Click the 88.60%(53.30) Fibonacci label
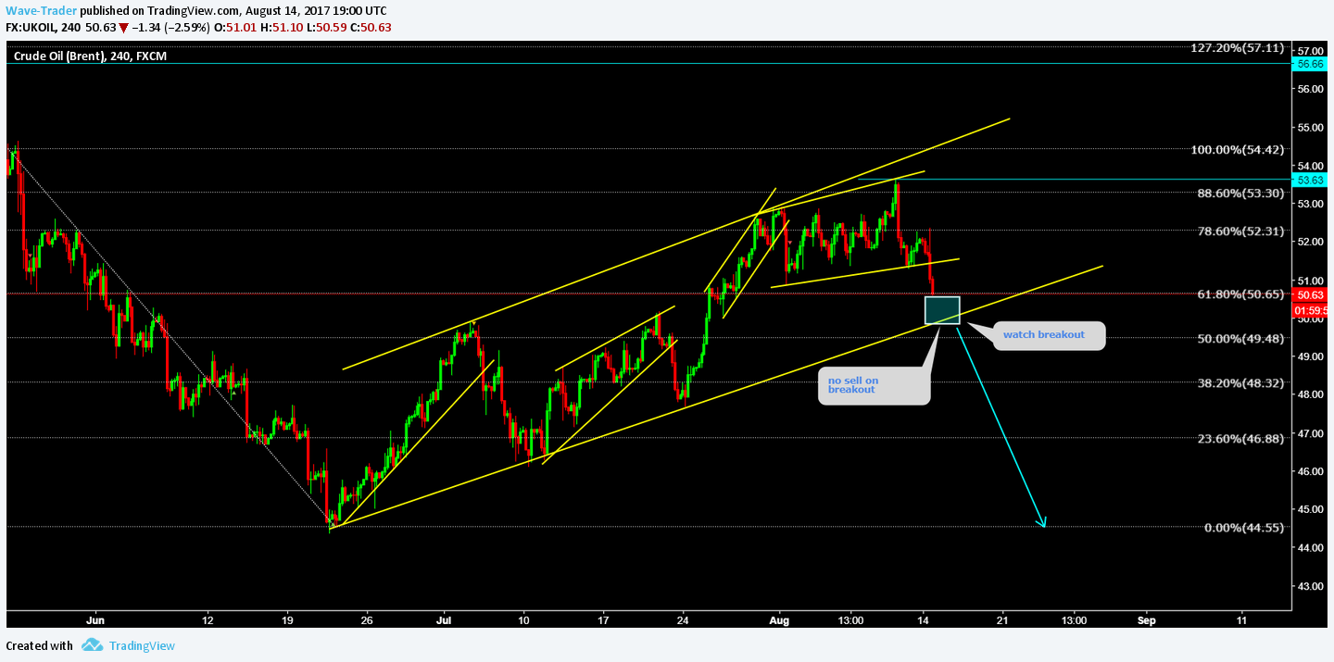 [1241, 193]
